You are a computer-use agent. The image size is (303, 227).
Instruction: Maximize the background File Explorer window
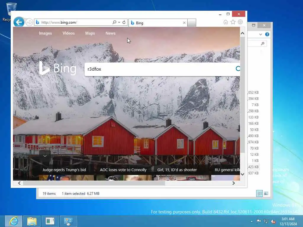(254, 25)
